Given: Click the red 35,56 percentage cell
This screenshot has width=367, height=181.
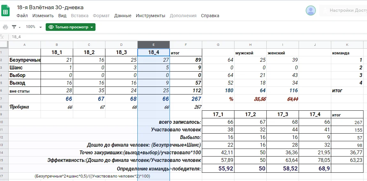Looking at the screenshot, I should pyautogui.click(x=250, y=99).
